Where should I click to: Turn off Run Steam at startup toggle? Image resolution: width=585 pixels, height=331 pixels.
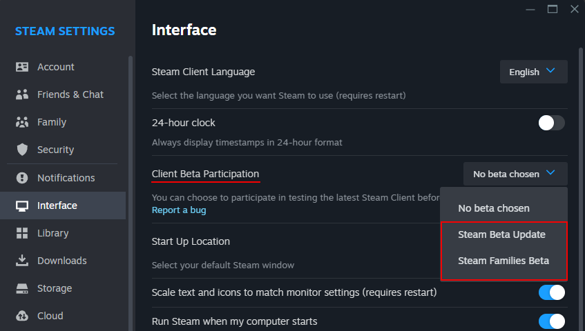[x=551, y=321]
